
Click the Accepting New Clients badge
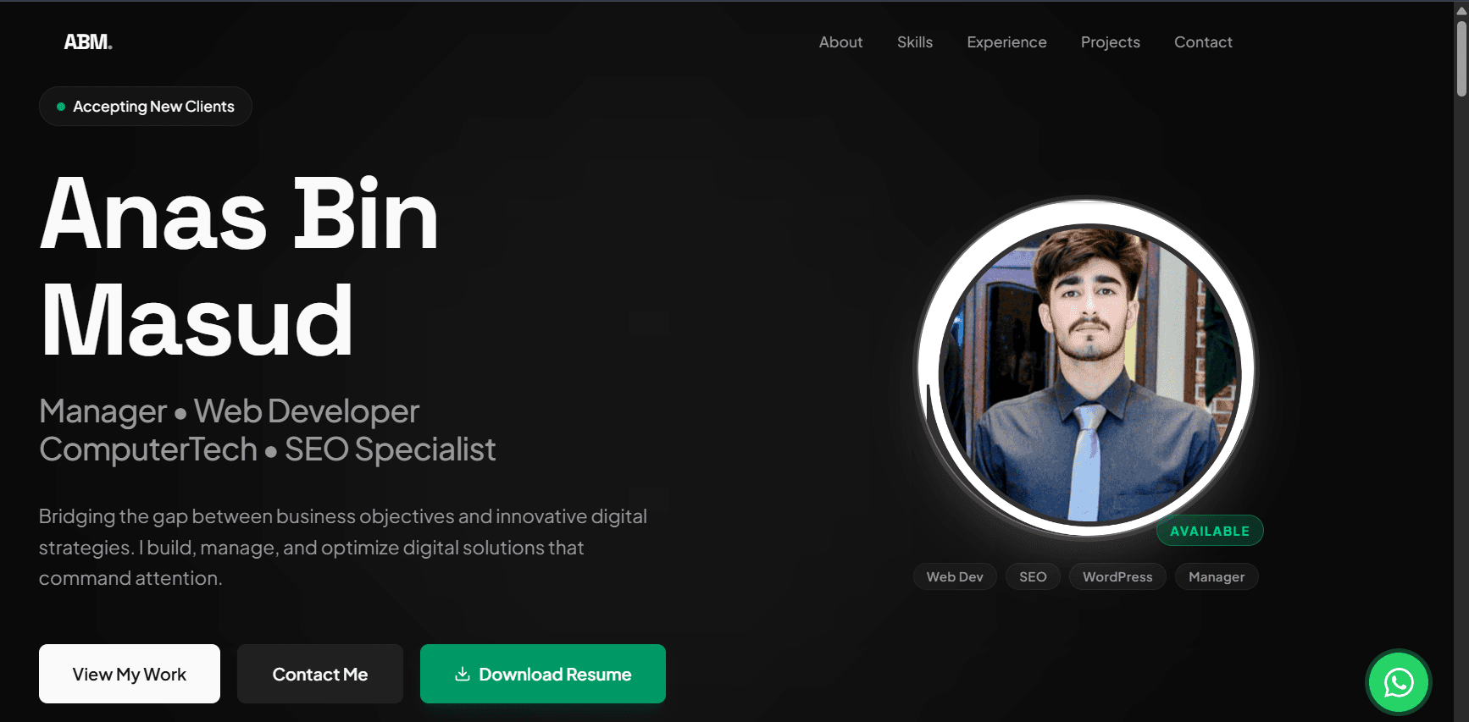146,107
